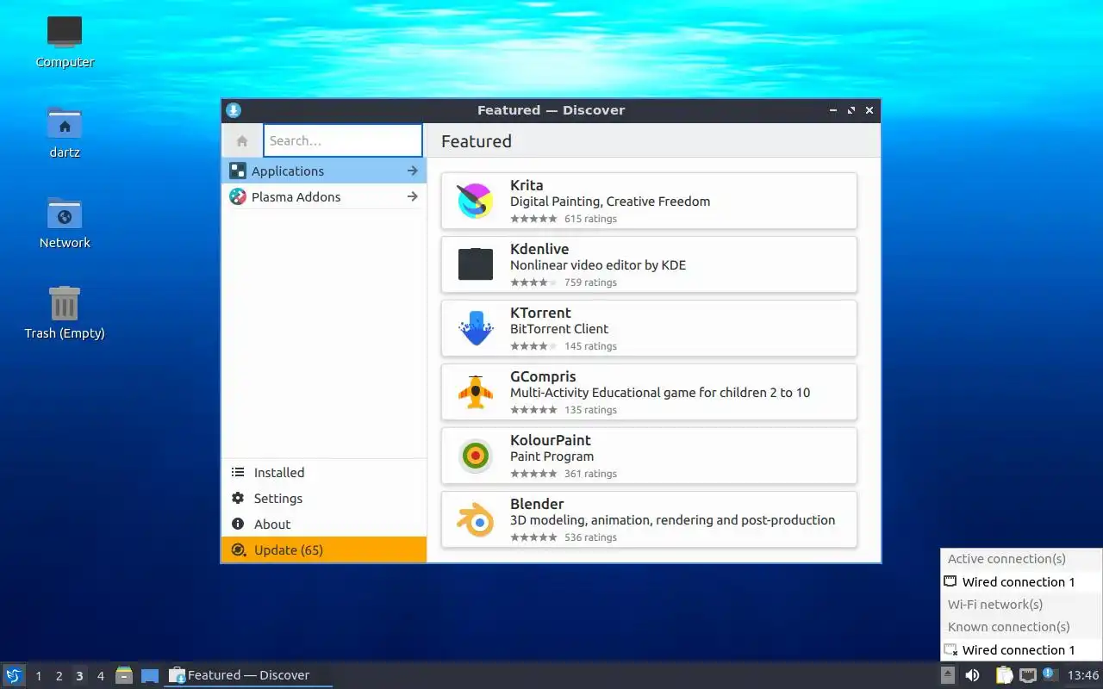The width and height of the screenshot is (1103, 689).
Task: Open the Plasma Addons category
Action: [323, 196]
